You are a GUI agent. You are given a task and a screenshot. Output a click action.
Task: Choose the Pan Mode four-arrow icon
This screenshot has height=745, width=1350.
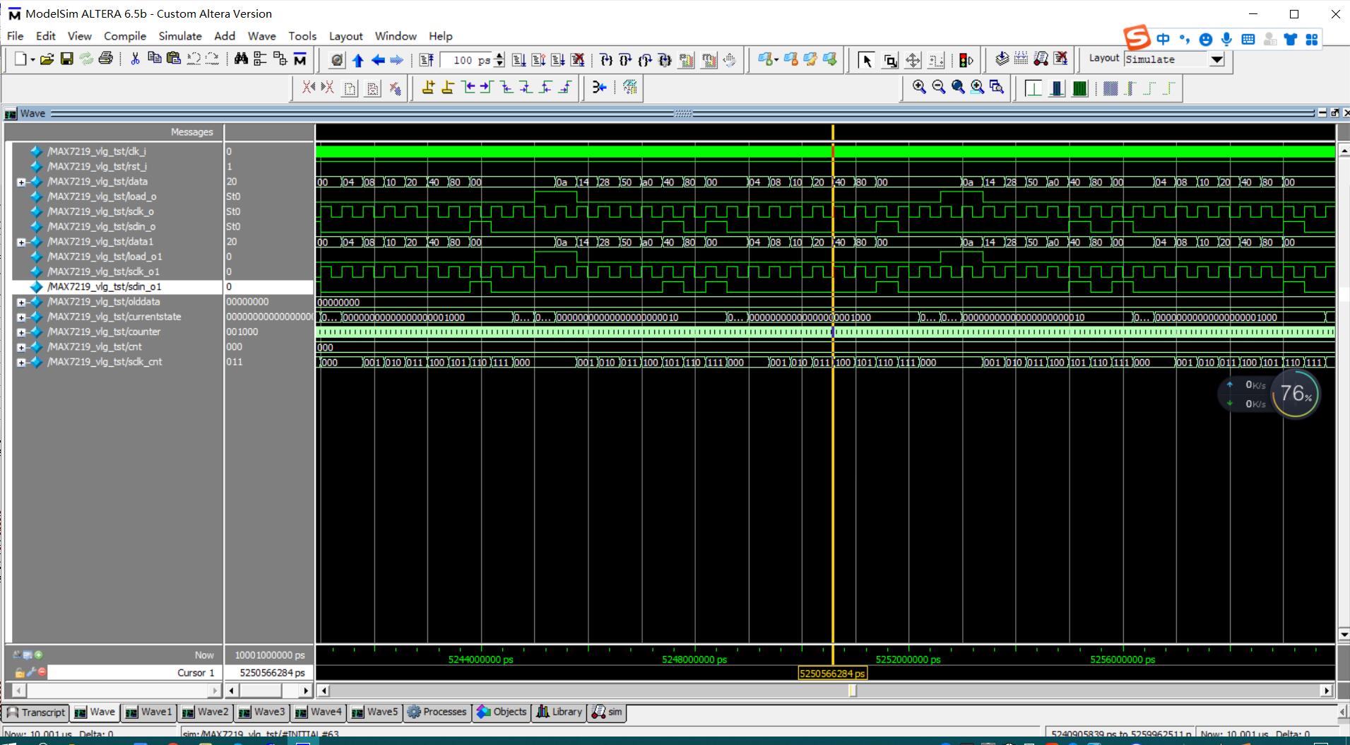click(913, 60)
